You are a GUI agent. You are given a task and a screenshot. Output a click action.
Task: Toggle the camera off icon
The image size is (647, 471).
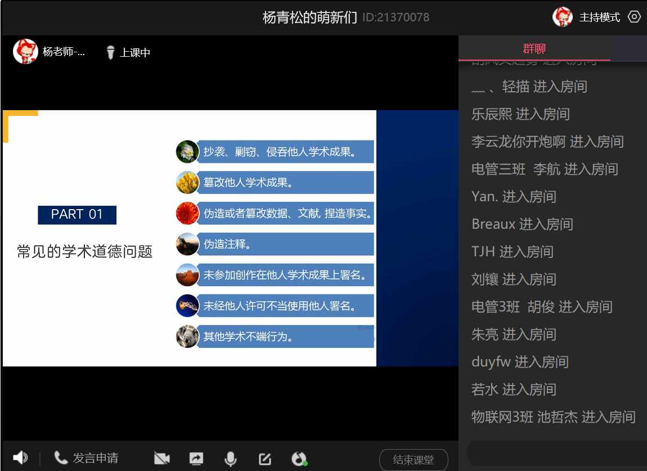[x=161, y=459]
